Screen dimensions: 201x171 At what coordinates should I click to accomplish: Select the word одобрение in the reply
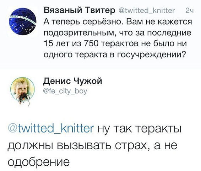click(x=39, y=162)
